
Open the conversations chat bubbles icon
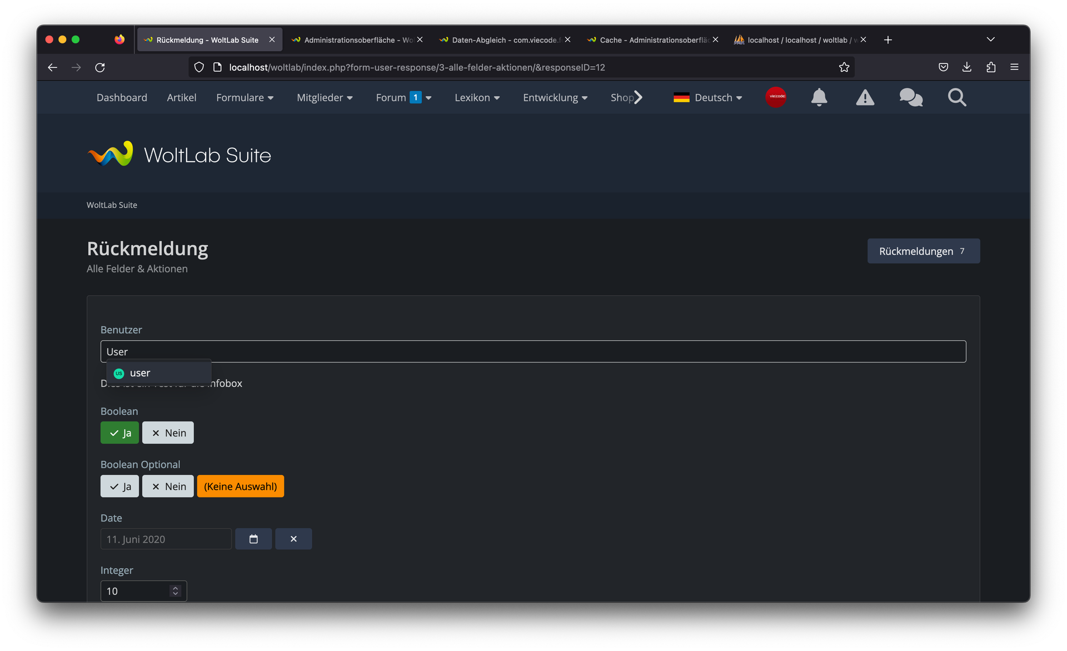point(911,98)
